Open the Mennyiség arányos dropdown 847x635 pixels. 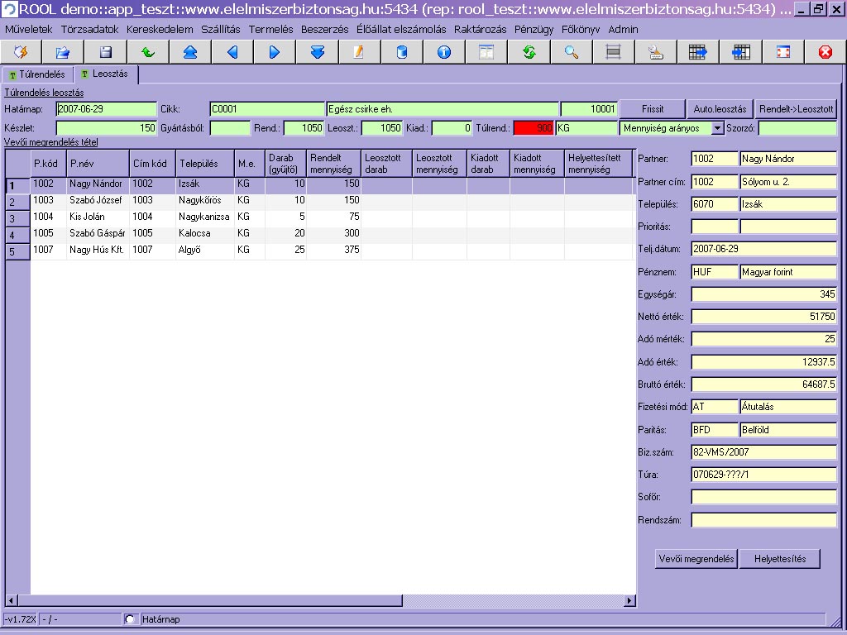point(716,128)
